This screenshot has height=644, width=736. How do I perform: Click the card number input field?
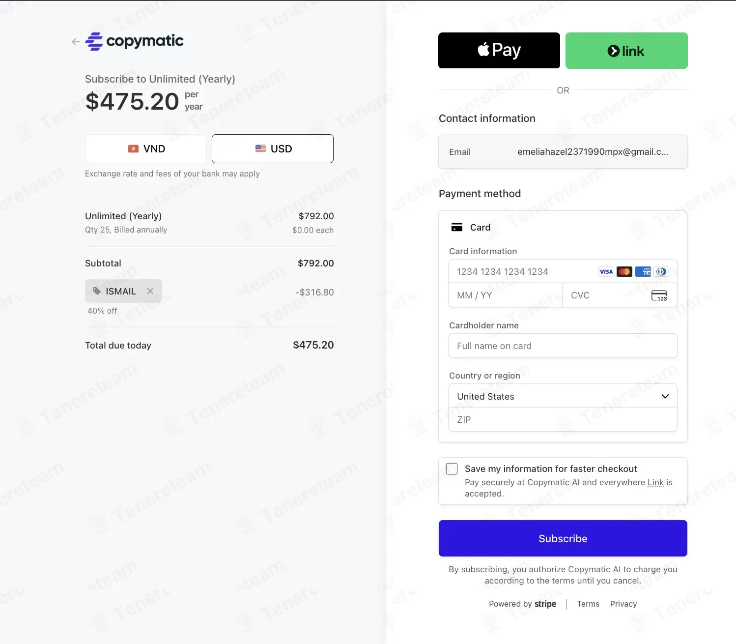522,271
